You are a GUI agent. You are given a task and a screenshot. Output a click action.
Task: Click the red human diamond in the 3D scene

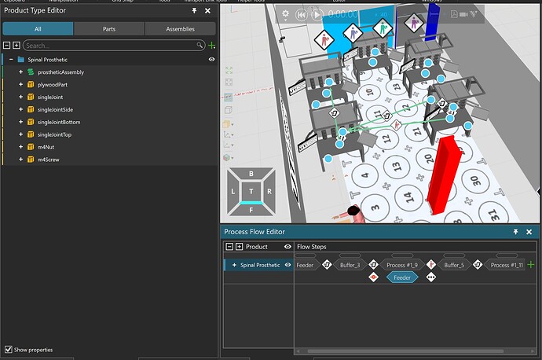pos(396,125)
